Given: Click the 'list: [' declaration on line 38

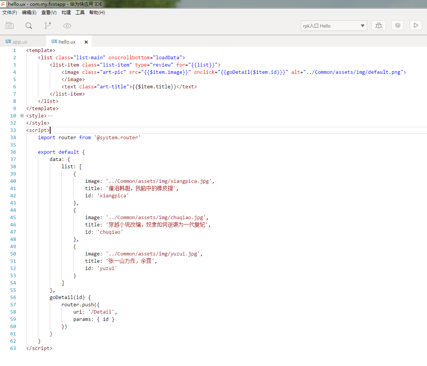Looking at the screenshot, I should [72, 166].
